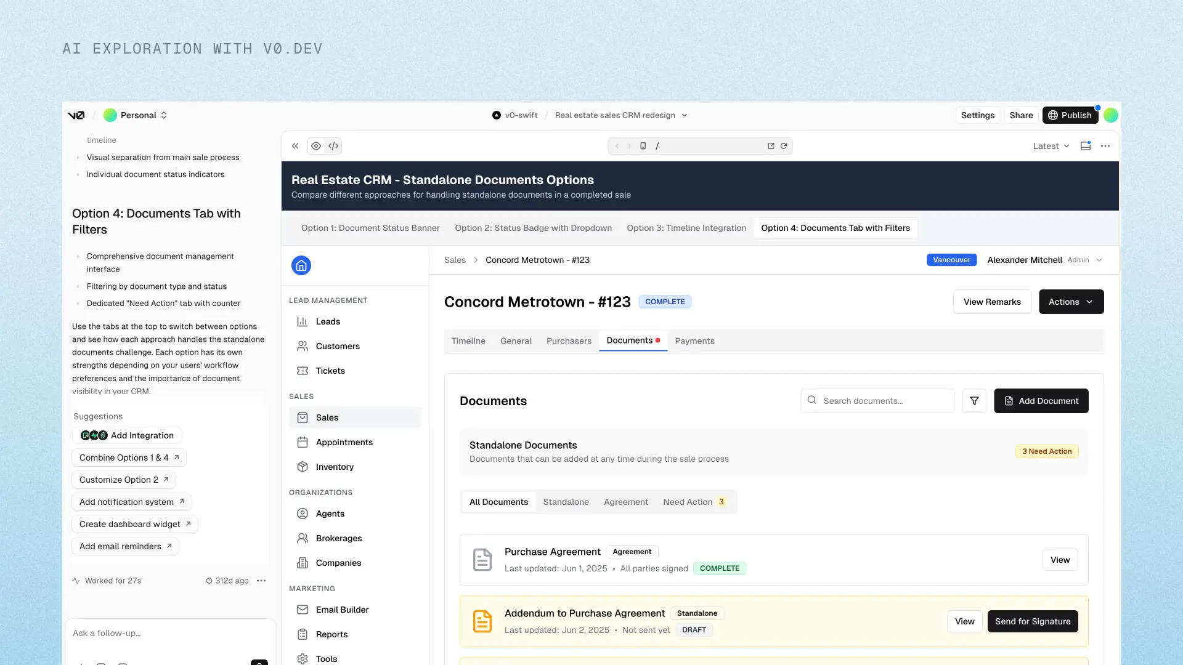Image resolution: width=1183 pixels, height=665 pixels.
Task: Click the Email Builder sidebar item
Action: point(342,610)
